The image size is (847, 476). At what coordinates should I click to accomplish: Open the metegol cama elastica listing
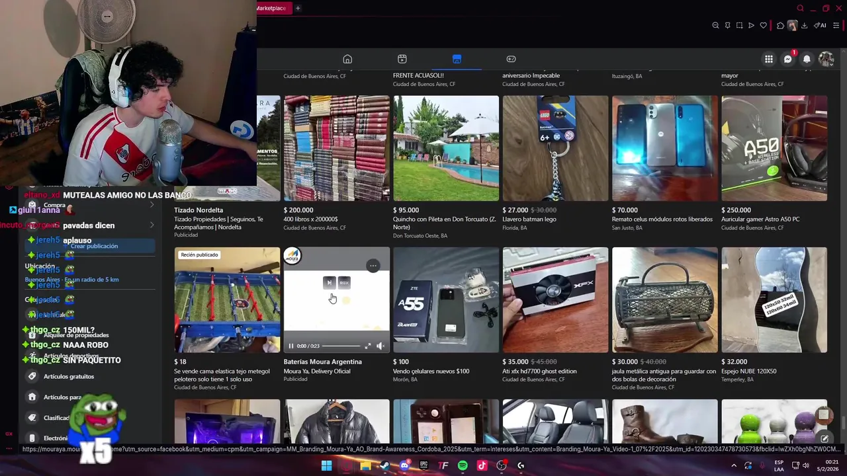tap(227, 300)
